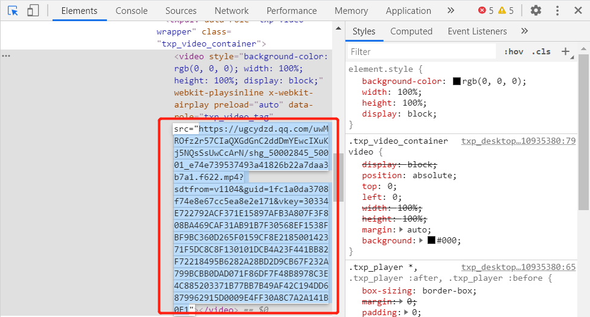Show more DevTools tabs chevron
590x317 pixels.
[451, 10]
